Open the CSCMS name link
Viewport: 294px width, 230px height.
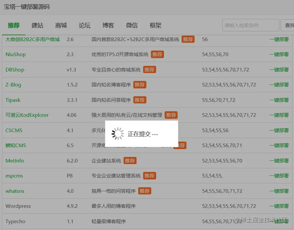14,130
